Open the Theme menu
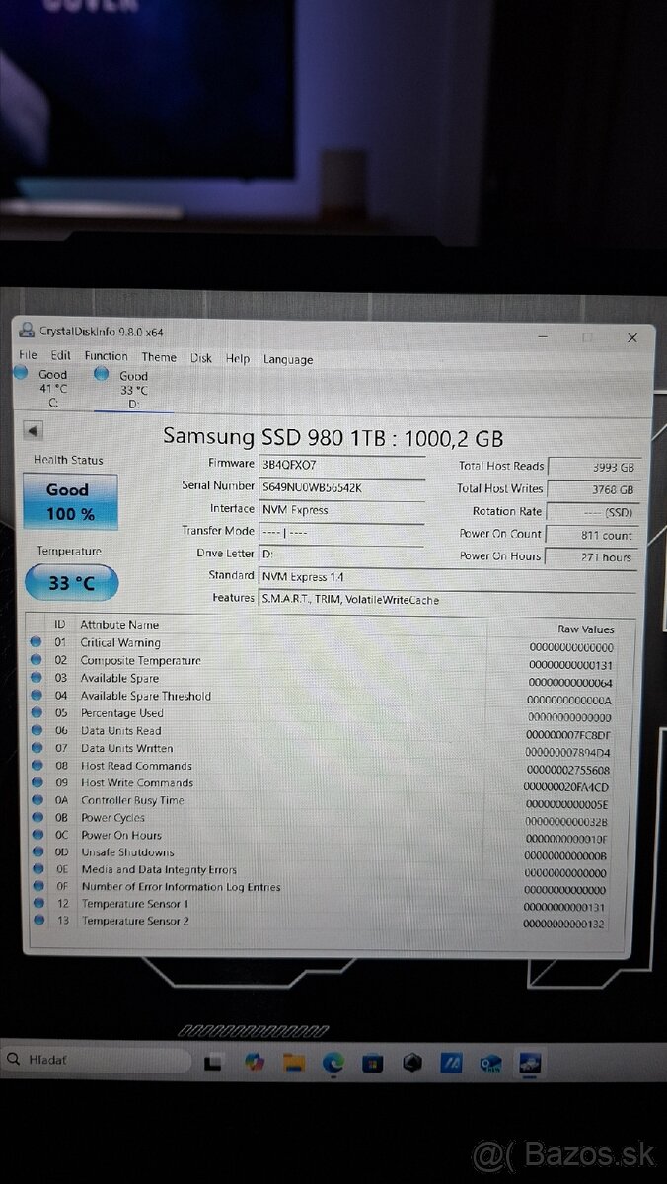Viewport: 667px width, 1184px height. (x=159, y=357)
